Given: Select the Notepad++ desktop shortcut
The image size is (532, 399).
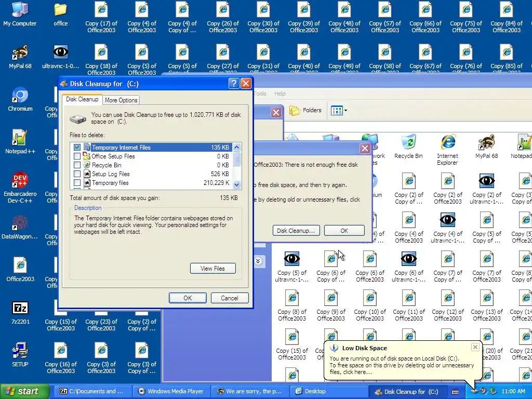Looking at the screenshot, I should [20, 142].
